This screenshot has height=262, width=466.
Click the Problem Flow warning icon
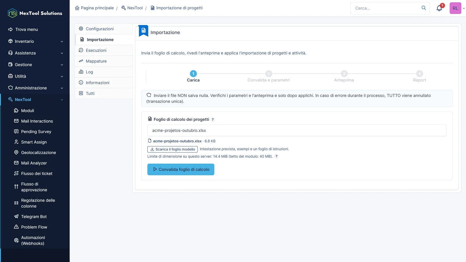tap(16, 227)
